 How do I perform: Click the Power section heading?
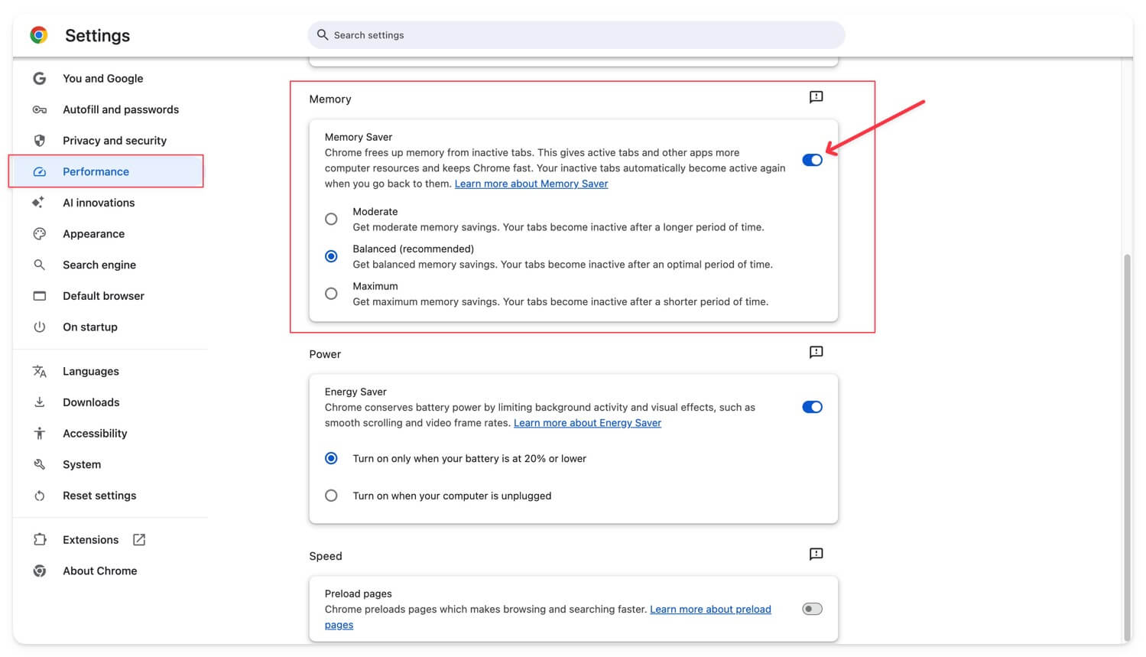click(x=325, y=354)
